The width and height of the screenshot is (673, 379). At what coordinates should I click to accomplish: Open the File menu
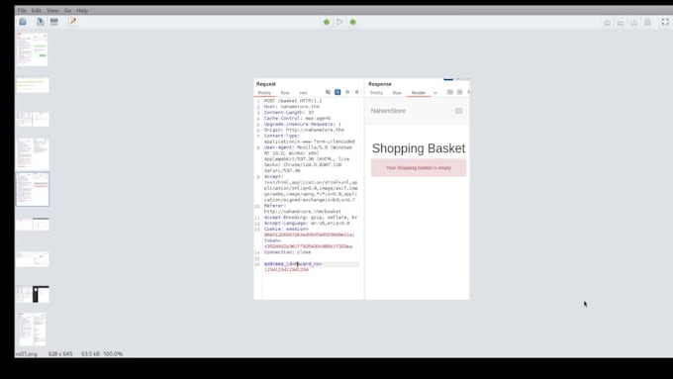click(22, 10)
